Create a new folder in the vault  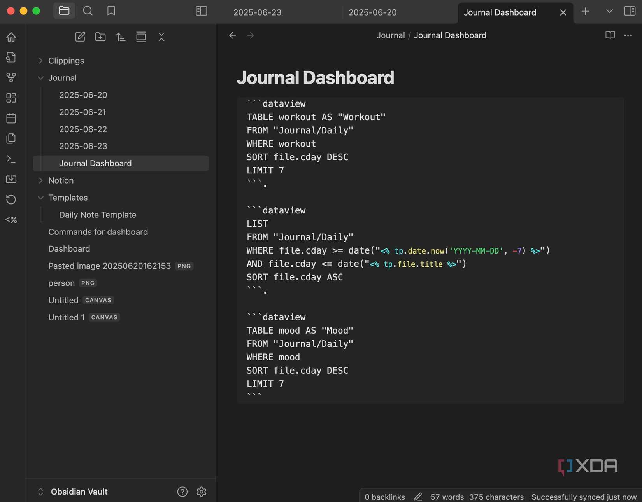(x=100, y=37)
